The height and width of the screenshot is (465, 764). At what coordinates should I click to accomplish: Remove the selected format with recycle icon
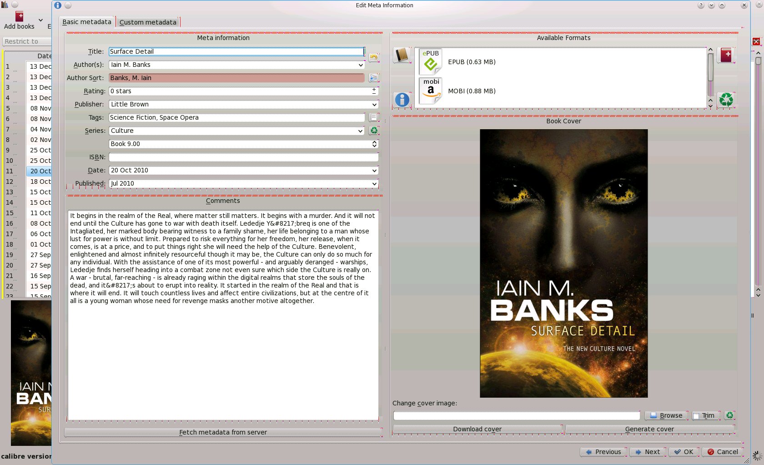[x=726, y=100]
